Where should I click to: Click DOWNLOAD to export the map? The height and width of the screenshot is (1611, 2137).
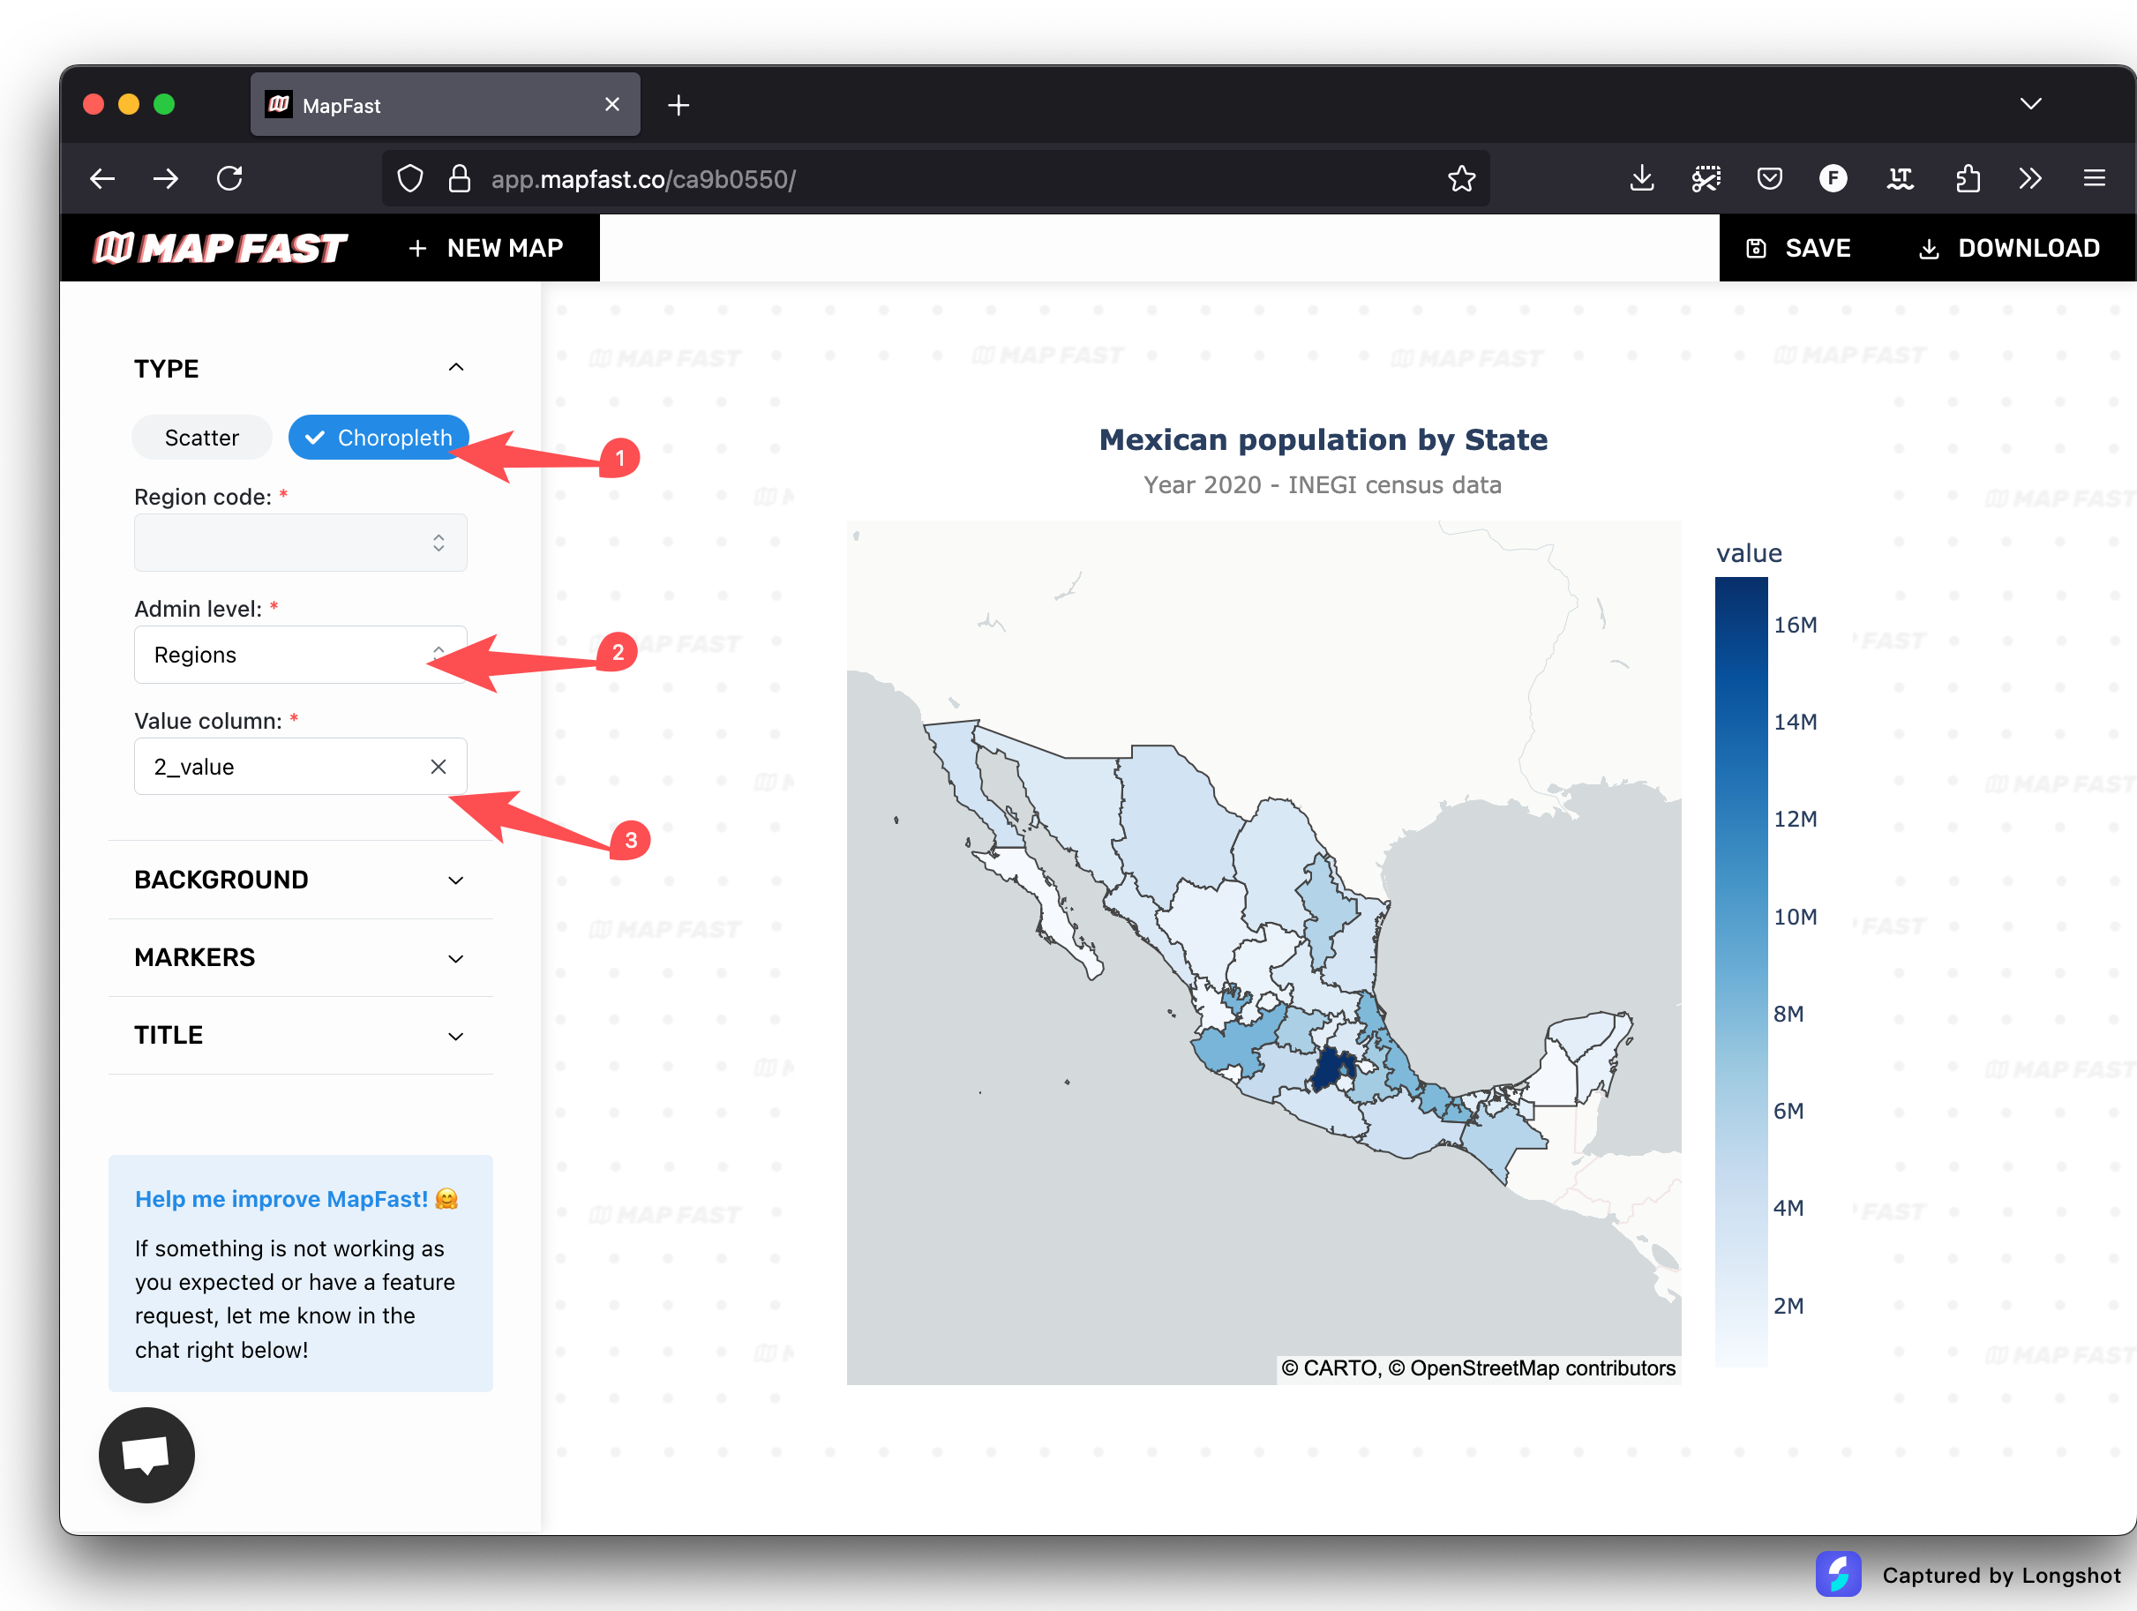(x=2008, y=248)
